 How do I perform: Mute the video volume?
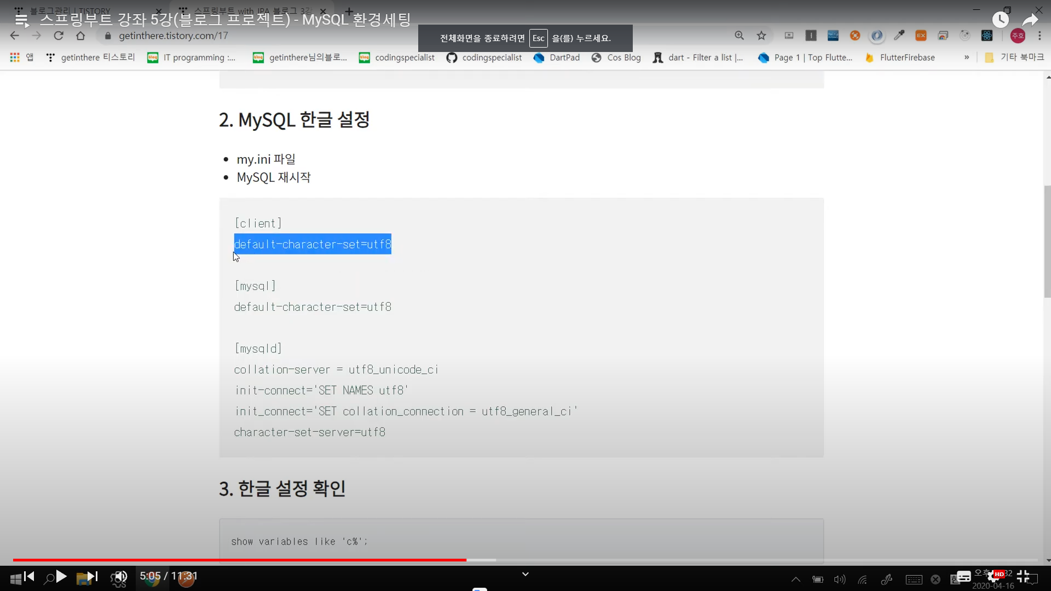click(120, 576)
